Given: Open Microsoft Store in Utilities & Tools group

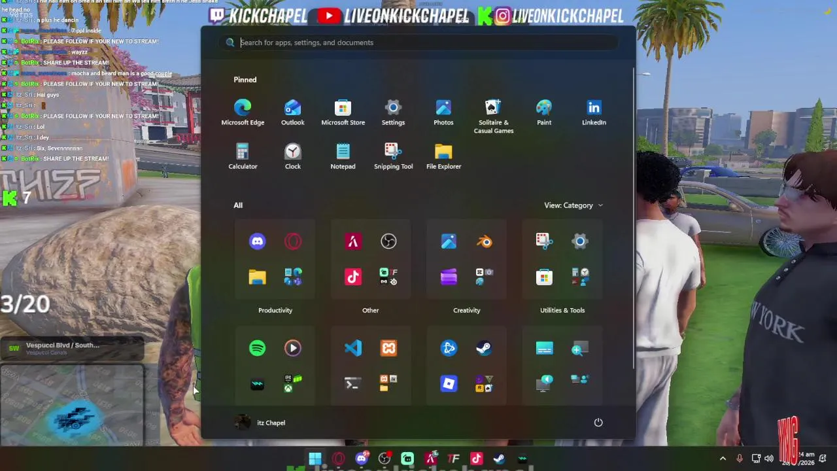Looking at the screenshot, I should 544,277.
